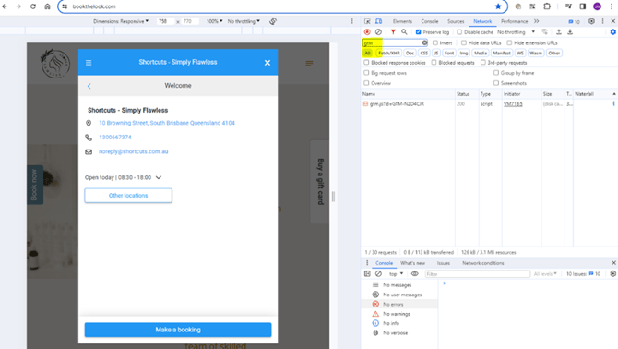The height and width of the screenshot is (349, 618).
Task: Enable Group by frame checkbox
Action: pos(496,73)
